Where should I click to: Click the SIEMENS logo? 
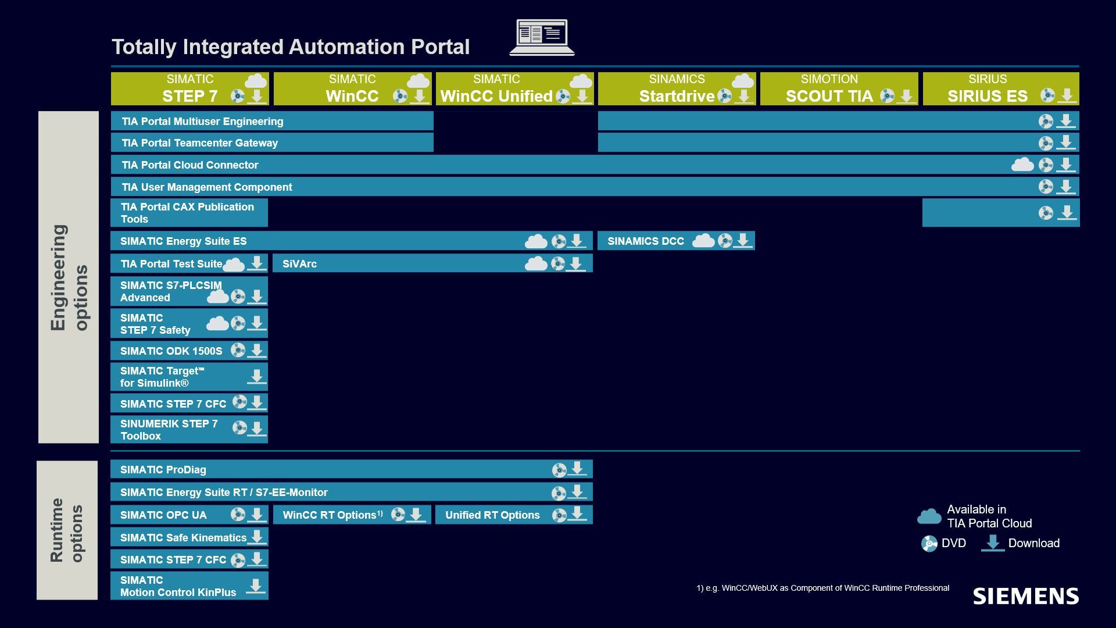pos(1026,596)
